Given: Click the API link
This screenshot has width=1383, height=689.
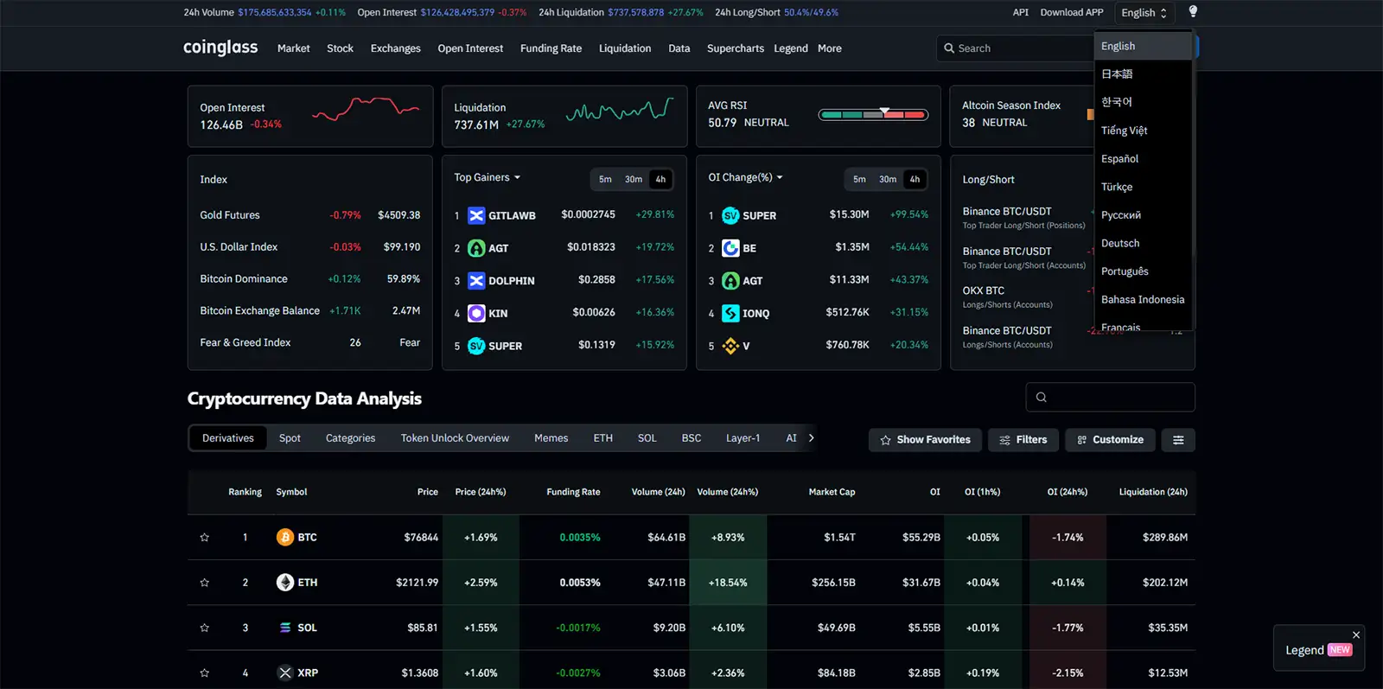Looking at the screenshot, I should tap(1021, 12).
